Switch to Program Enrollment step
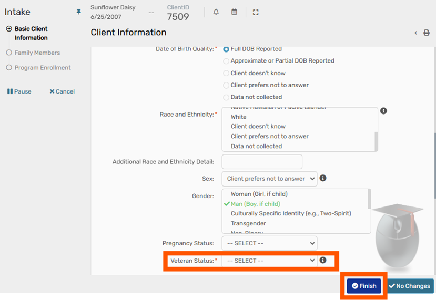Viewport: 436px width, 300px height. pos(42,68)
